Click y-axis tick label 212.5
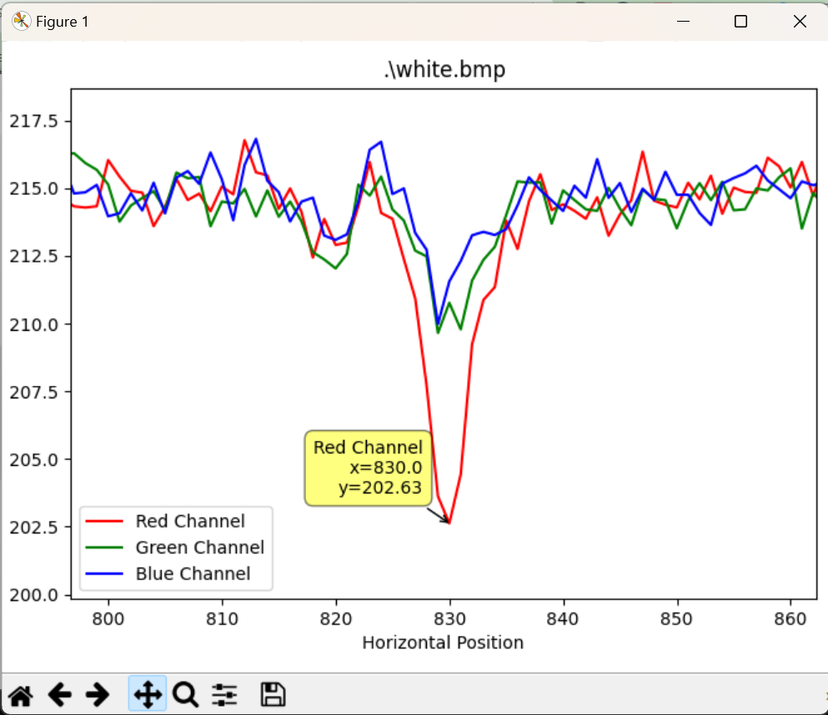Viewport: 828px width, 715px height. [34, 257]
